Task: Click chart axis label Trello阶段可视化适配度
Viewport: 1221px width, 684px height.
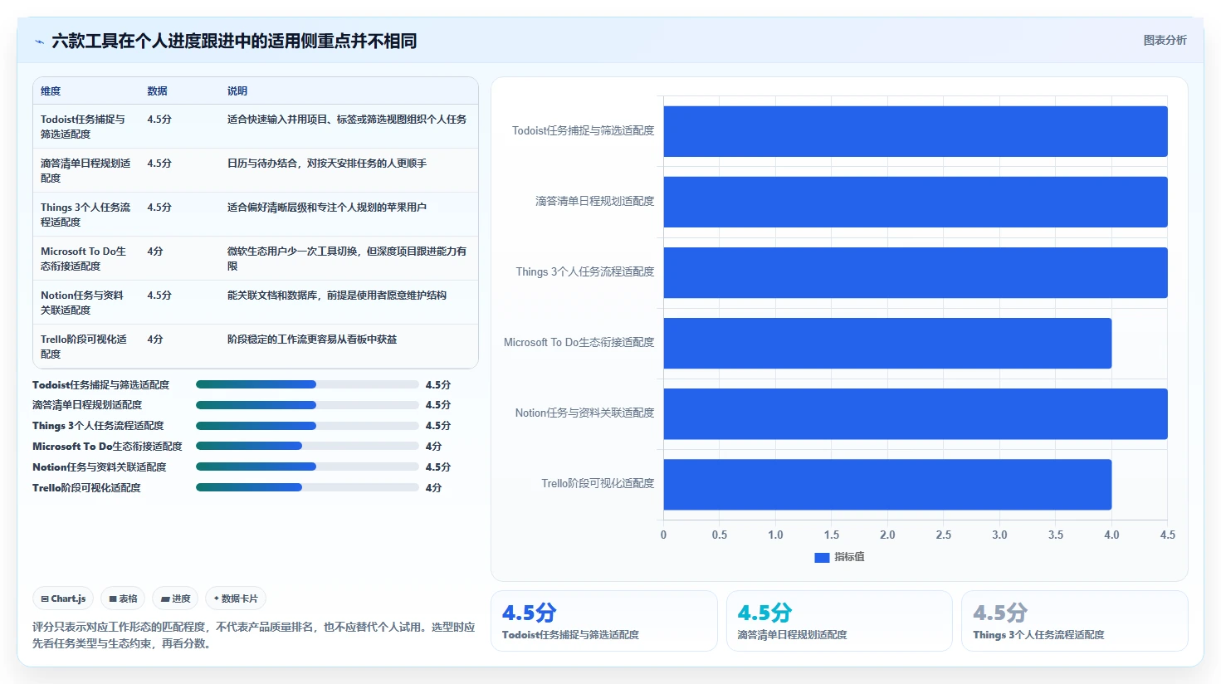Action: pyautogui.click(x=598, y=483)
